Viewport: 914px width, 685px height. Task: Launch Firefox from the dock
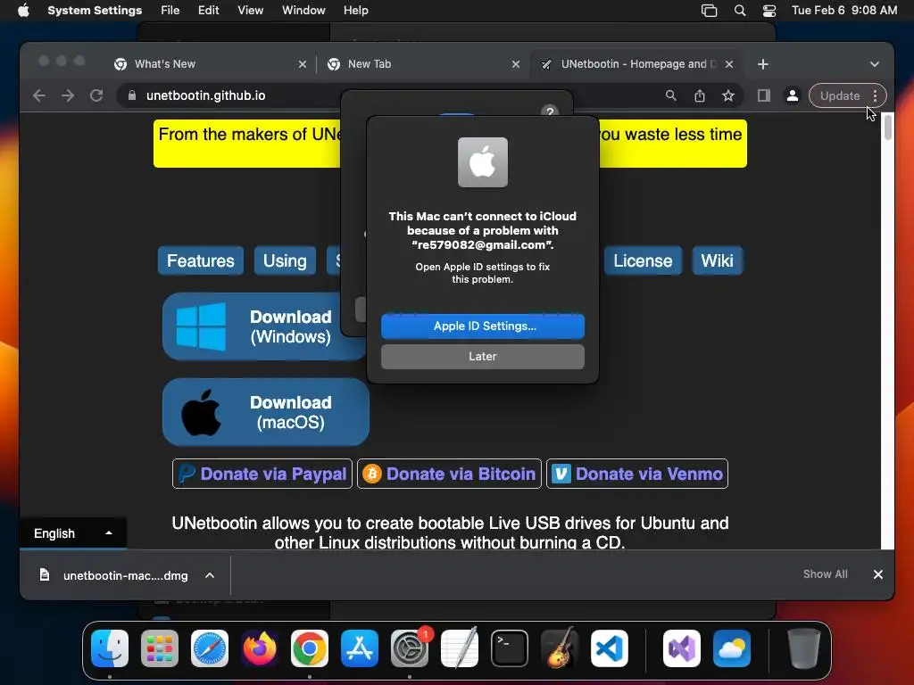click(260, 648)
